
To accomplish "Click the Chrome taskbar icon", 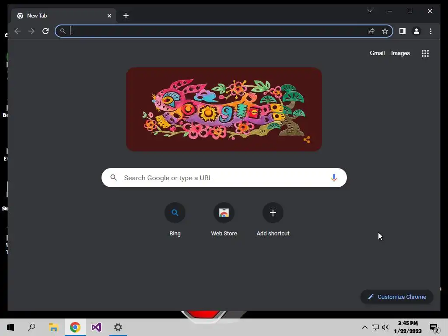I will pyautogui.click(x=75, y=327).
